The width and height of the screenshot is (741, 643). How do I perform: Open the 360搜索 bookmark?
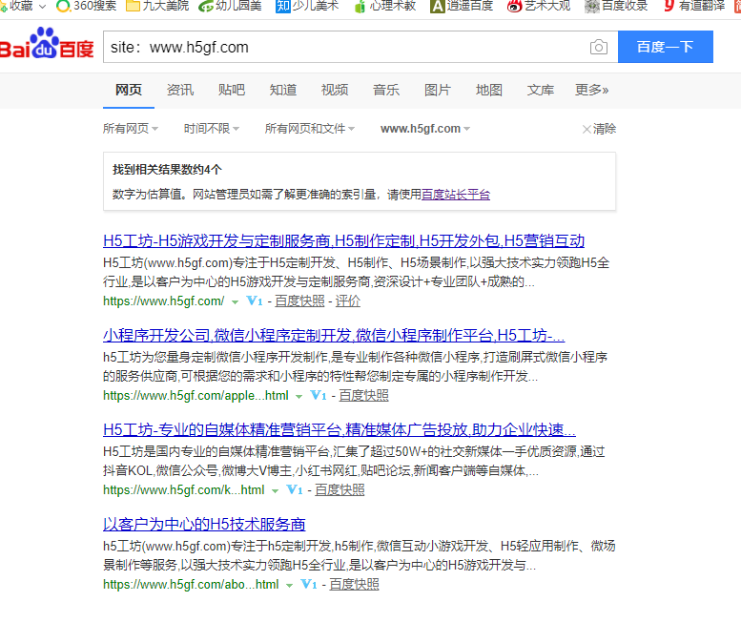tap(87, 6)
